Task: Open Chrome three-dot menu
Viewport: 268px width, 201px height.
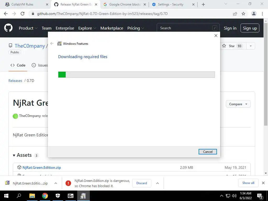Action: pos(262,14)
